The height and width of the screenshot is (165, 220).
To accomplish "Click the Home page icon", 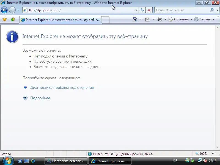I will (135, 19).
